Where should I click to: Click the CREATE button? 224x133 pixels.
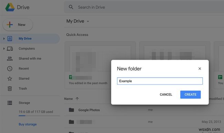tap(191, 95)
